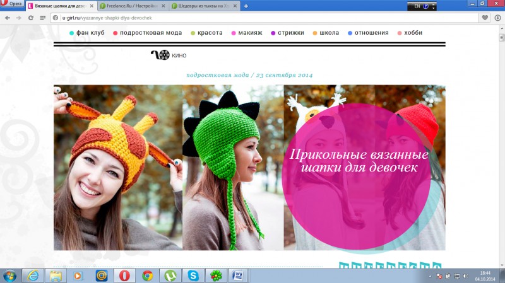Close the Freelance.Ru tab

point(163,6)
